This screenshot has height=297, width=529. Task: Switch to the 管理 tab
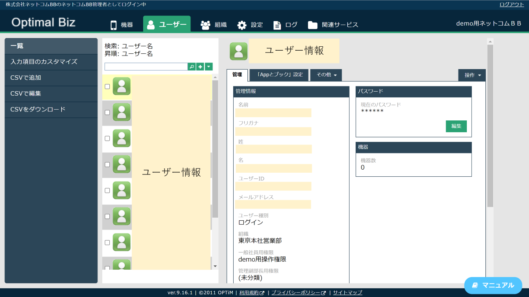point(237,75)
